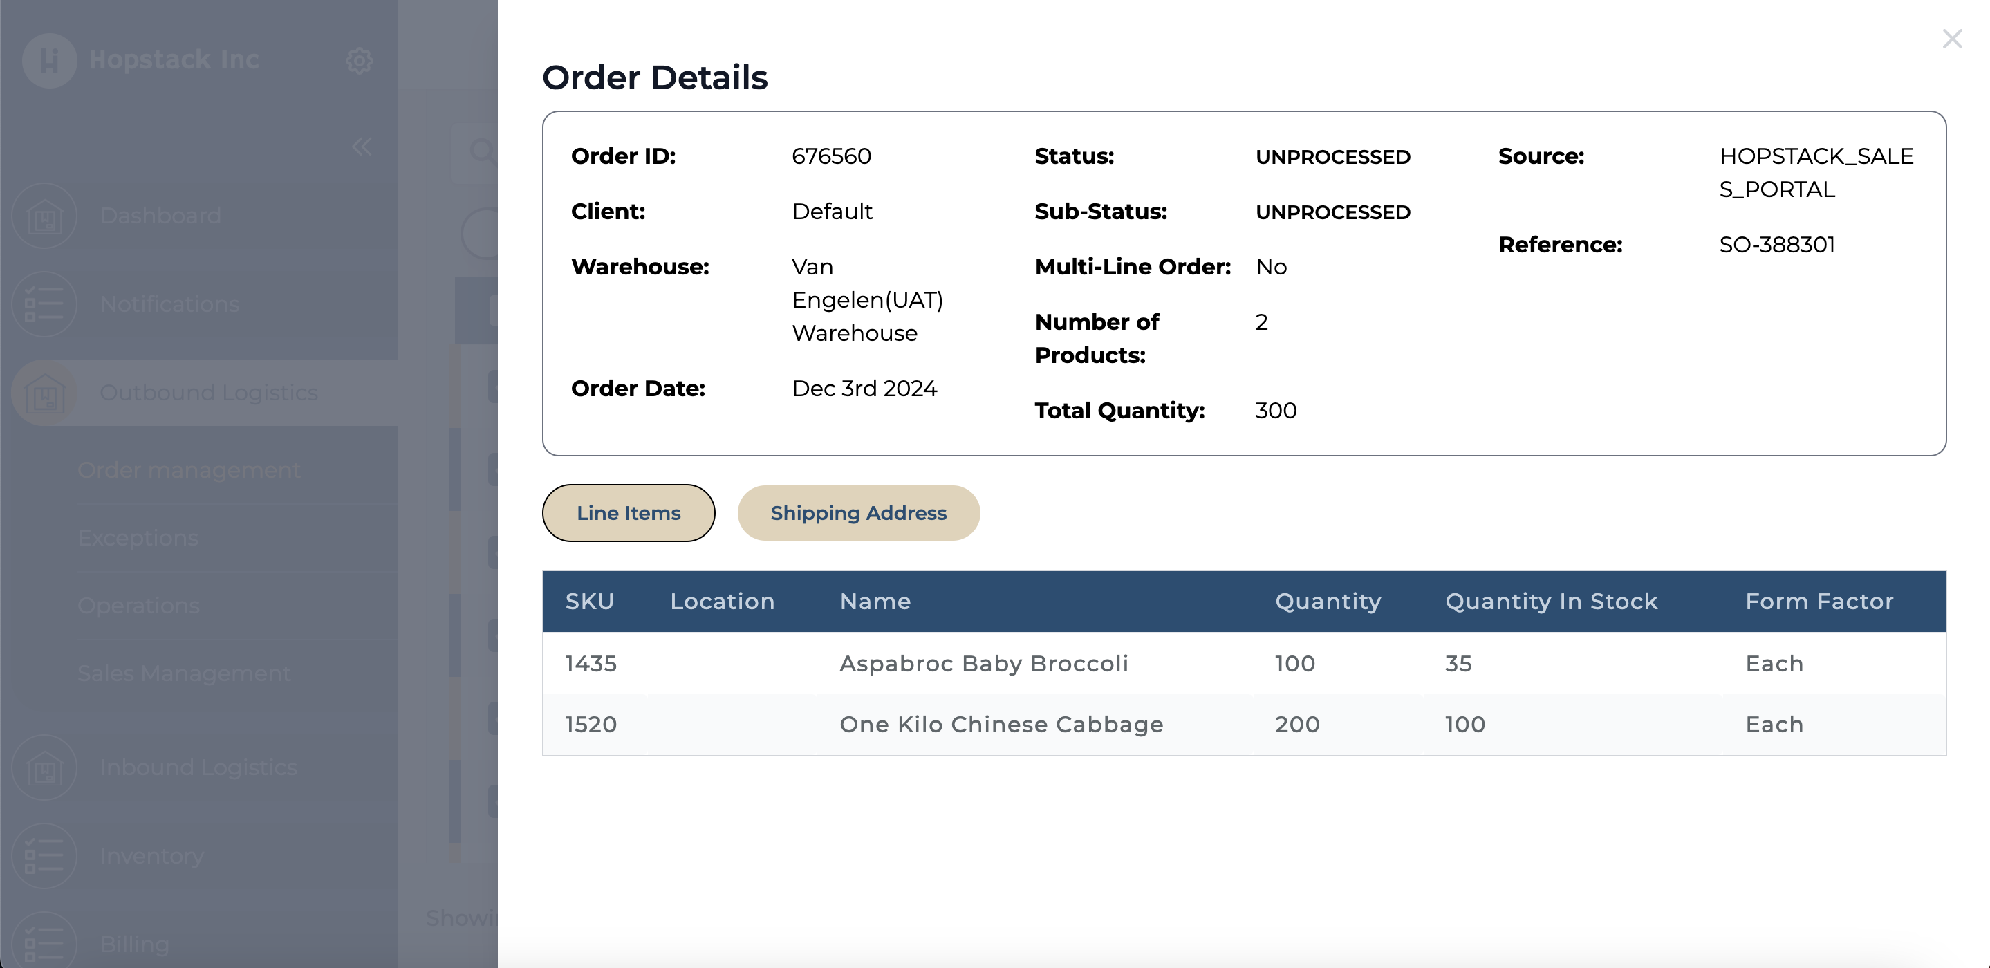This screenshot has width=1990, height=968.
Task: Click the Inventory sidebar icon
Action: [45, 856]
